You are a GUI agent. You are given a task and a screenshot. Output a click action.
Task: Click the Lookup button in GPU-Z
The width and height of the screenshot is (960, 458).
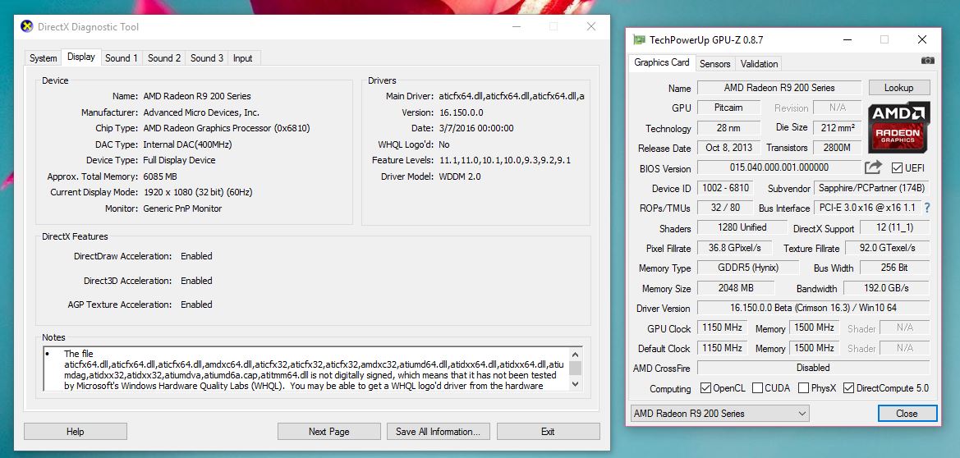(898, 88)
